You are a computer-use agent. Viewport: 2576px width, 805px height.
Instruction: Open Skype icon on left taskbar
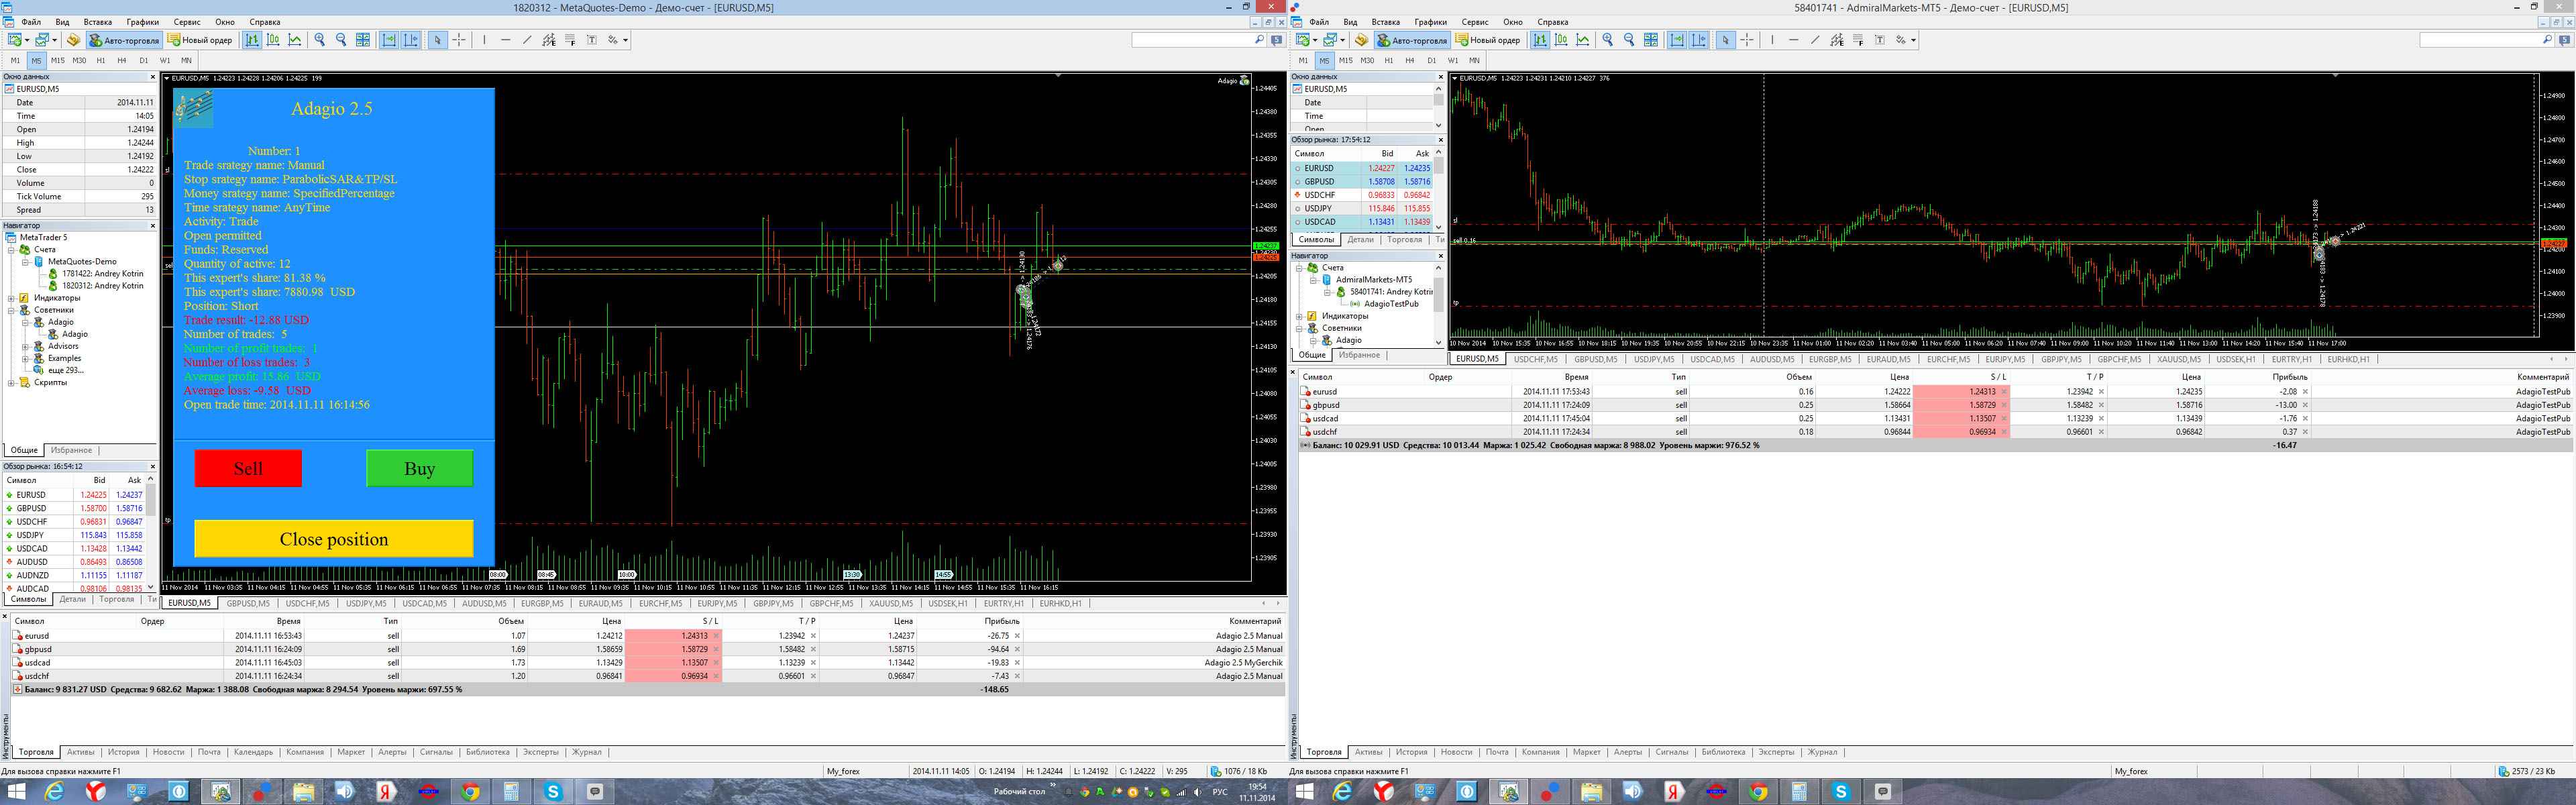click(x=553, y=792)
